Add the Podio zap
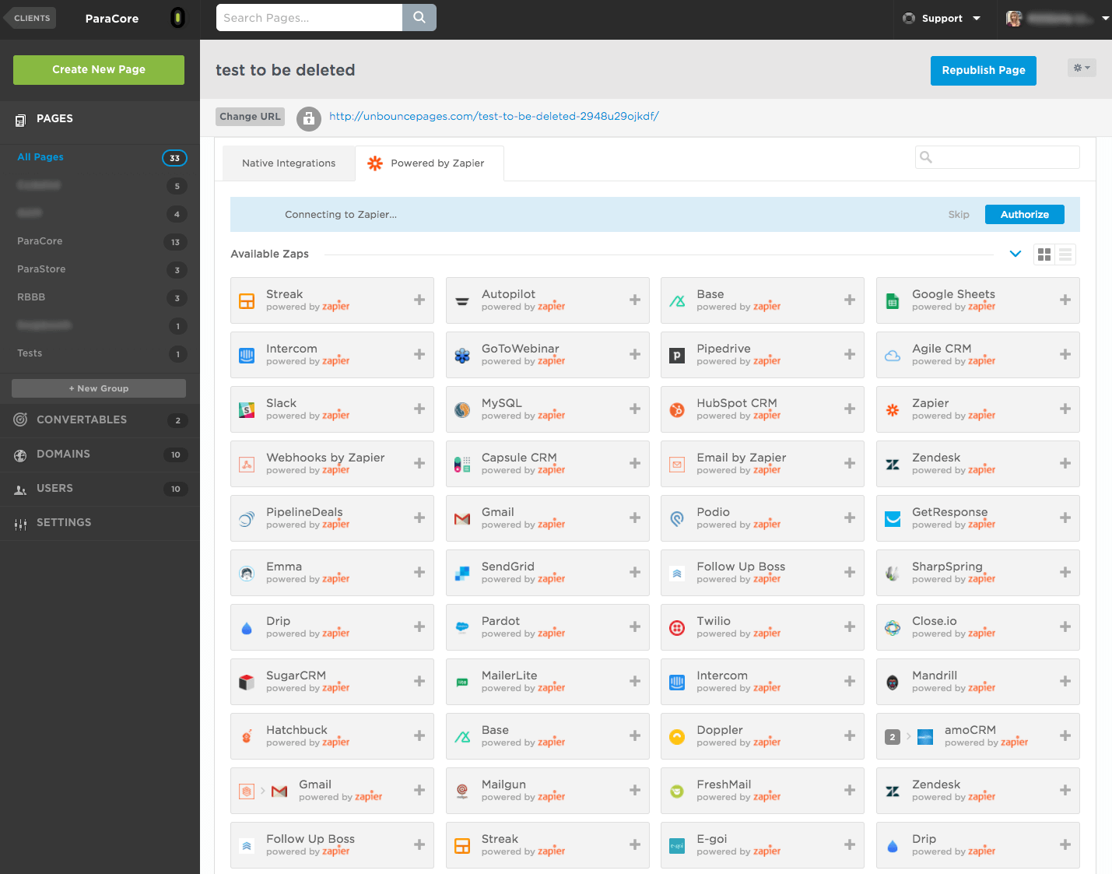Screen dimensions: 1112x874 [849, 518]
